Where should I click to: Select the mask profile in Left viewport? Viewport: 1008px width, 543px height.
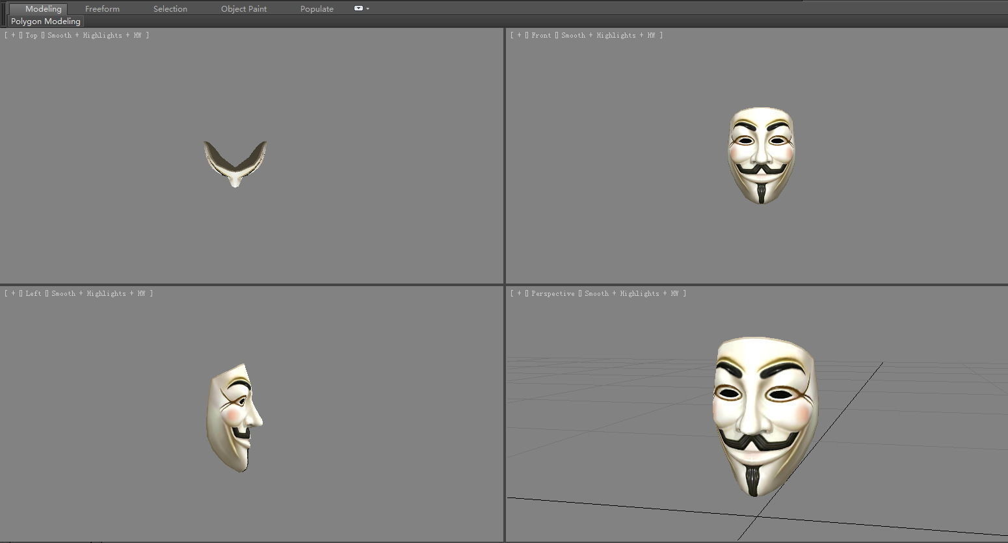(235, 417)
